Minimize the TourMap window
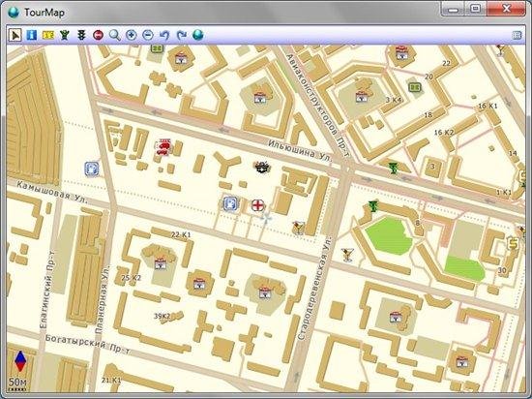 [454, 9]
